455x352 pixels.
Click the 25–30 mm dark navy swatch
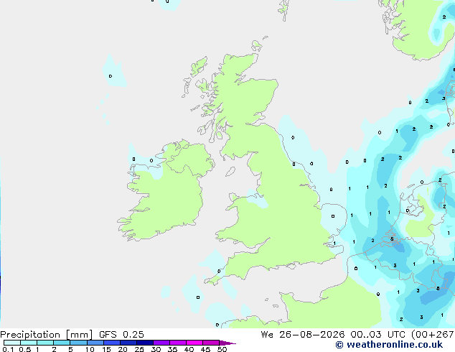[x=145, y=343]
